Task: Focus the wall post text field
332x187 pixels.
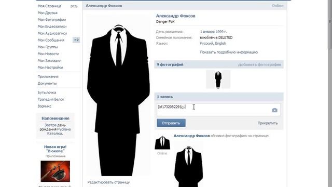Action: point(219,110)
